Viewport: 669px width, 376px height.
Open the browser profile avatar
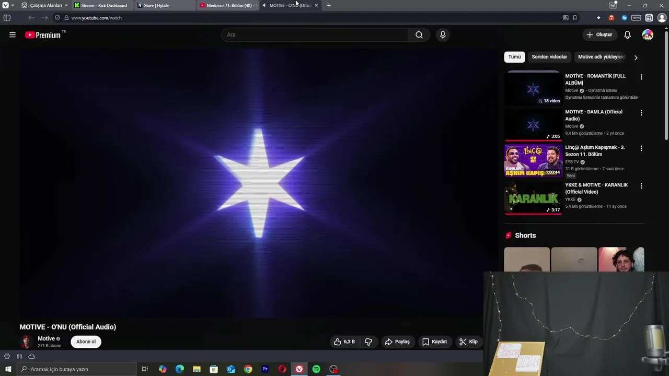662,18
